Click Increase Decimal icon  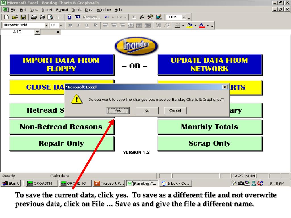[158, 25]
